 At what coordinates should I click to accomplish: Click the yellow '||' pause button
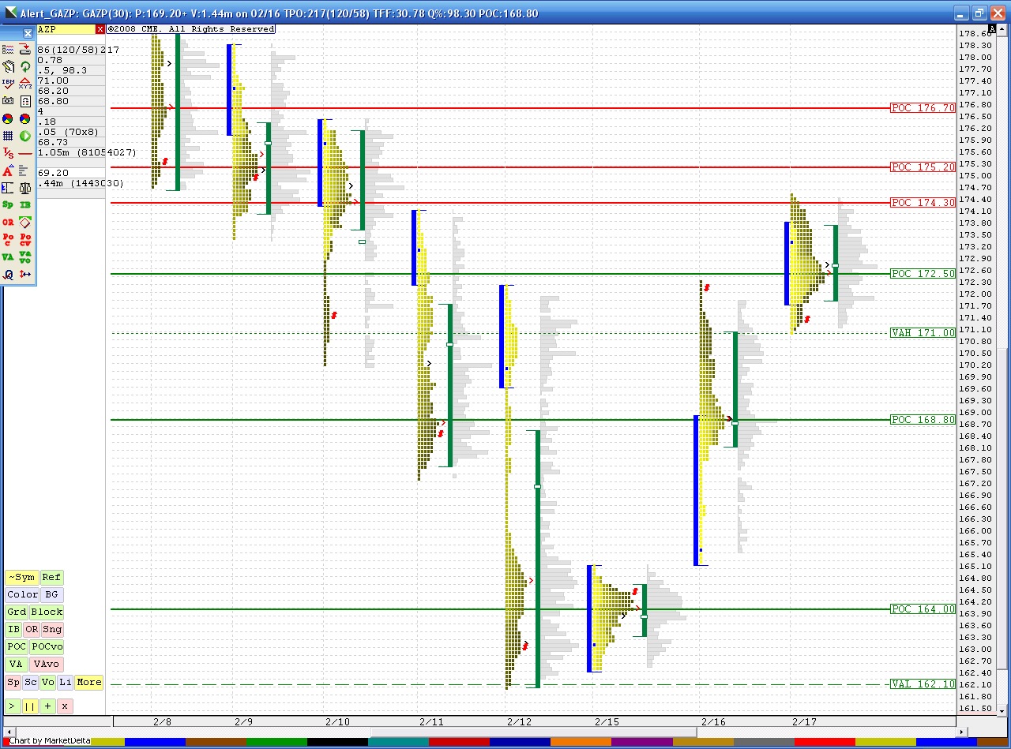point(31,706)
